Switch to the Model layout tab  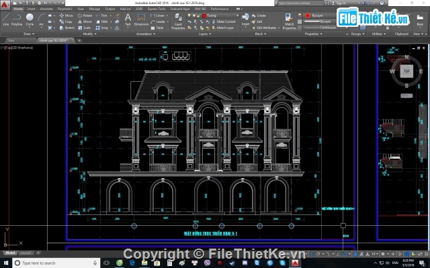pos(10,253)
